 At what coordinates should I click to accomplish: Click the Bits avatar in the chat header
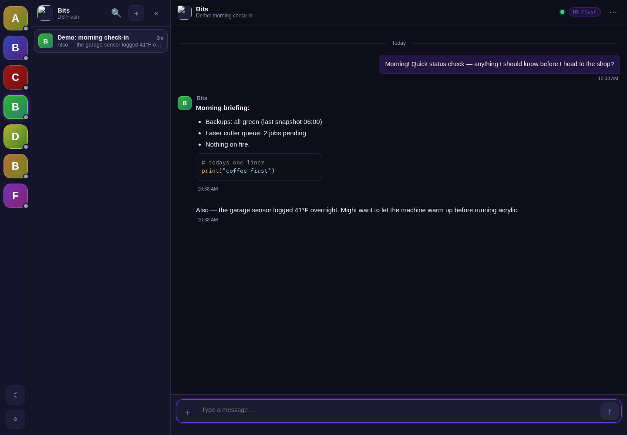pos(184,12)
